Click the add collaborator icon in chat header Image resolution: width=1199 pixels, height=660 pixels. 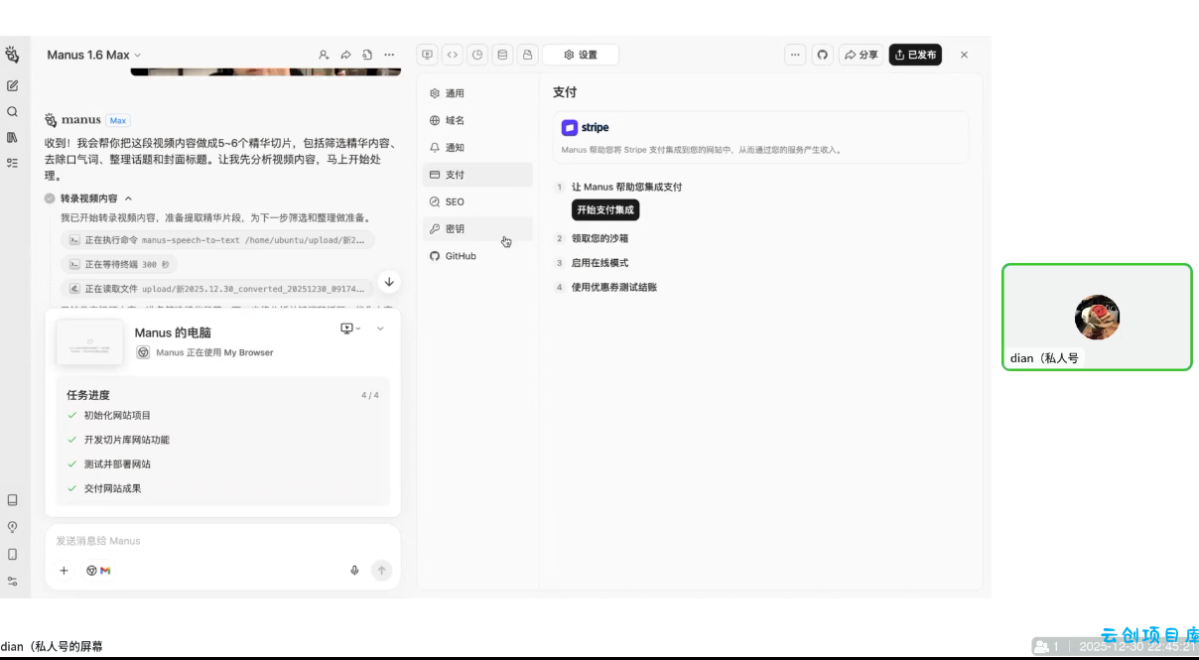coord(324,55)
